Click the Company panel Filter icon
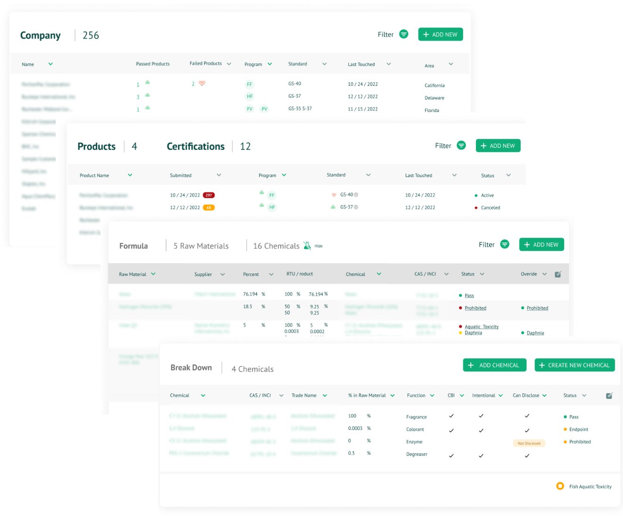The width and height of the screenshot is (623, 516). coord(403,34)
